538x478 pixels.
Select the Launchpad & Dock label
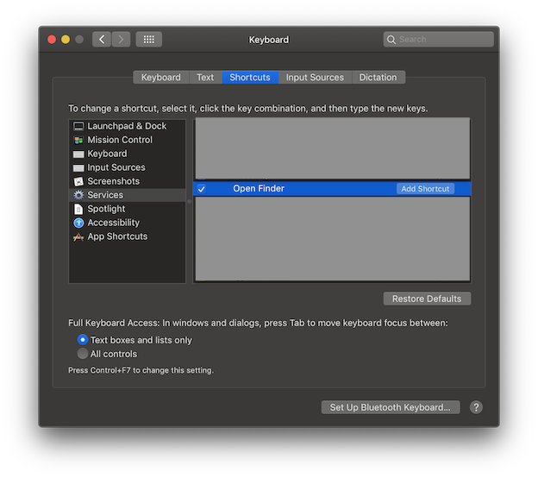127,126
